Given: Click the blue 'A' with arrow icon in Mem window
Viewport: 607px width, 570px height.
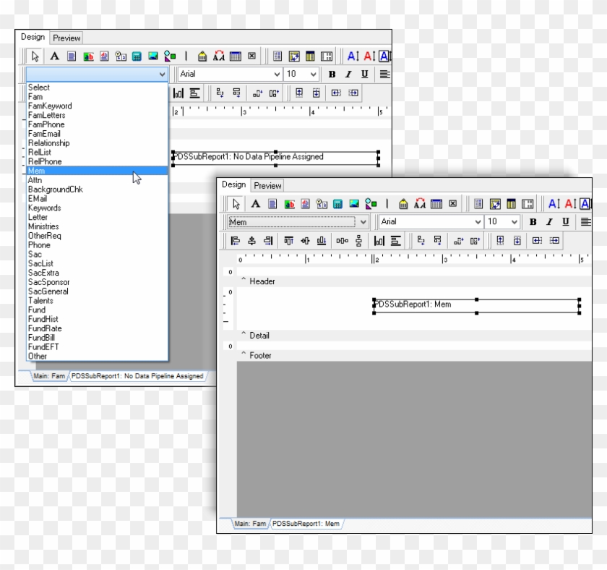Looking at the screenshot, I should 554,204.
